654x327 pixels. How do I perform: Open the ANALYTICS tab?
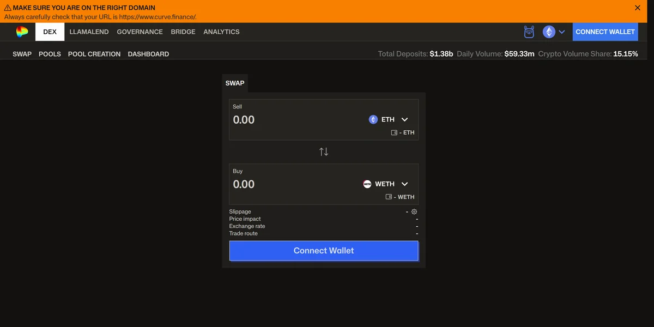coord(221,32)
